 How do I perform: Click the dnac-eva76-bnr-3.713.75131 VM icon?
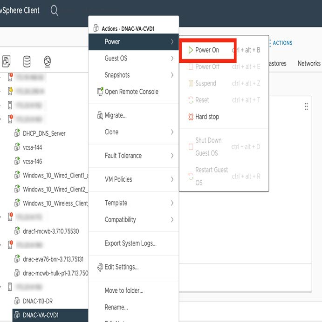(17, 259)
